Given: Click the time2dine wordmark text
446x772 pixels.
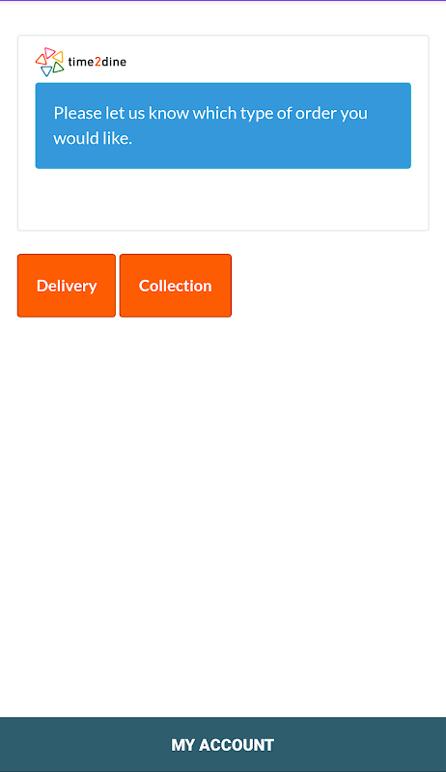Looking at the screenshot, I should coord(97,62).
